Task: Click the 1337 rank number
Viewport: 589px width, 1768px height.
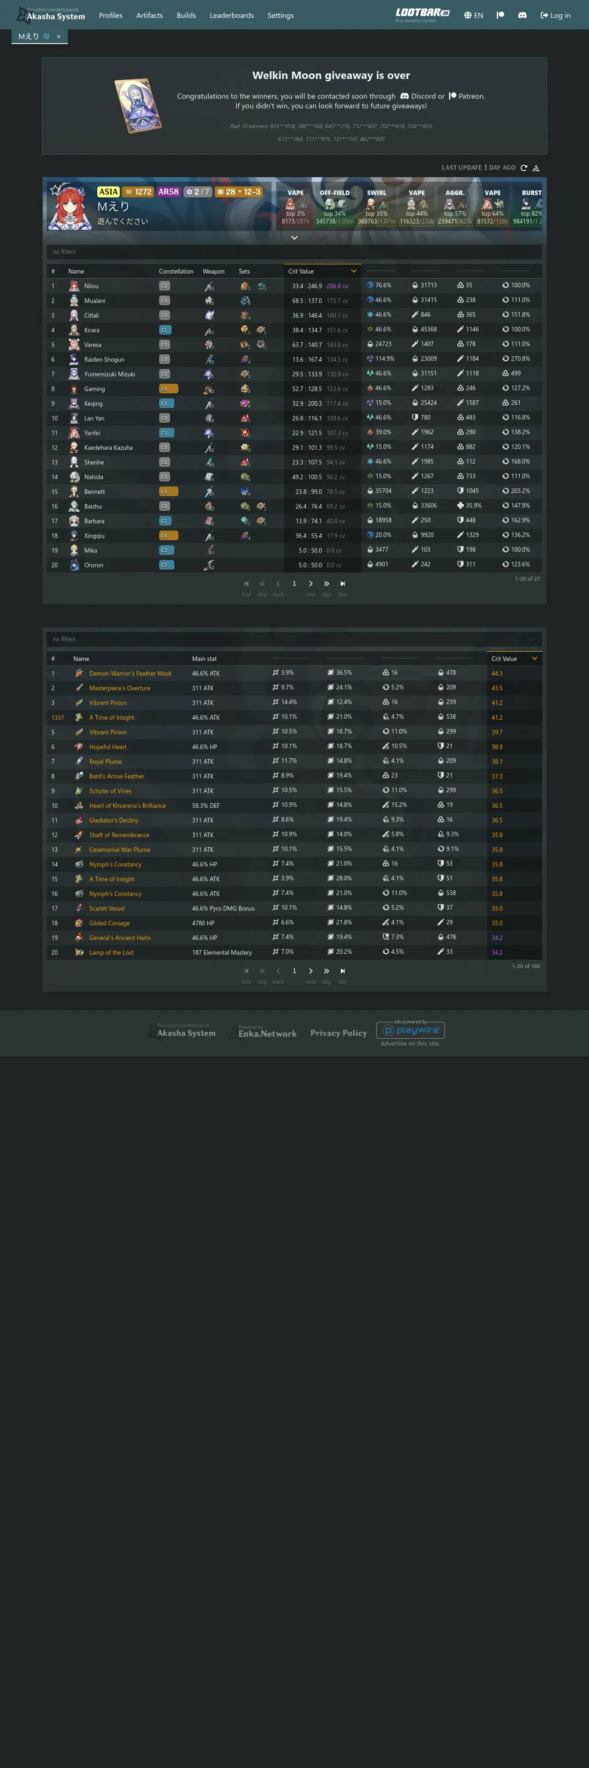Action: [x=58, y=718]
